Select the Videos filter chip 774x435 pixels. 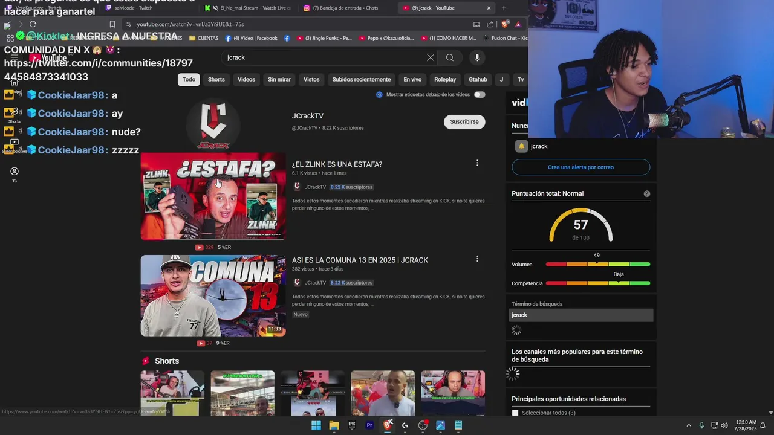click(246, 79)
